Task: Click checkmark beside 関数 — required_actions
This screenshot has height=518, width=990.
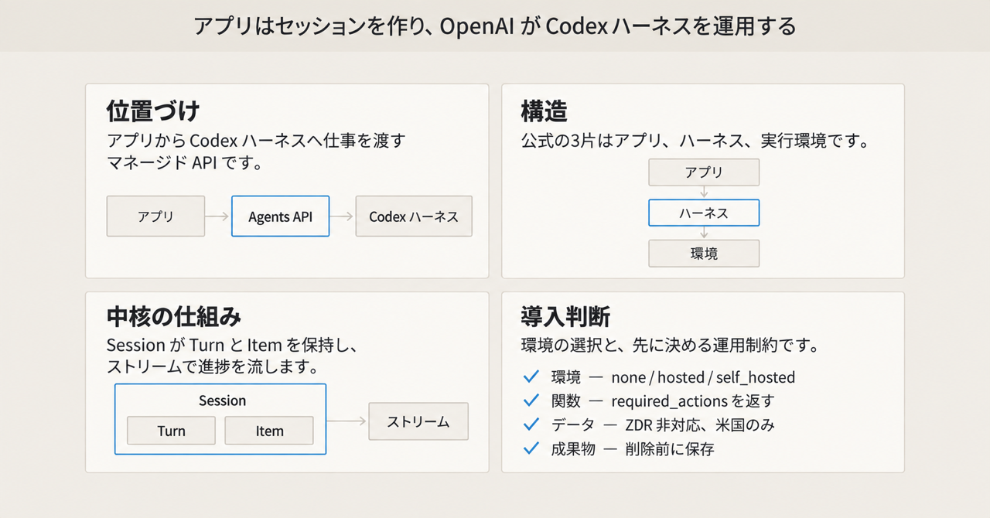Action: point(531,400)
